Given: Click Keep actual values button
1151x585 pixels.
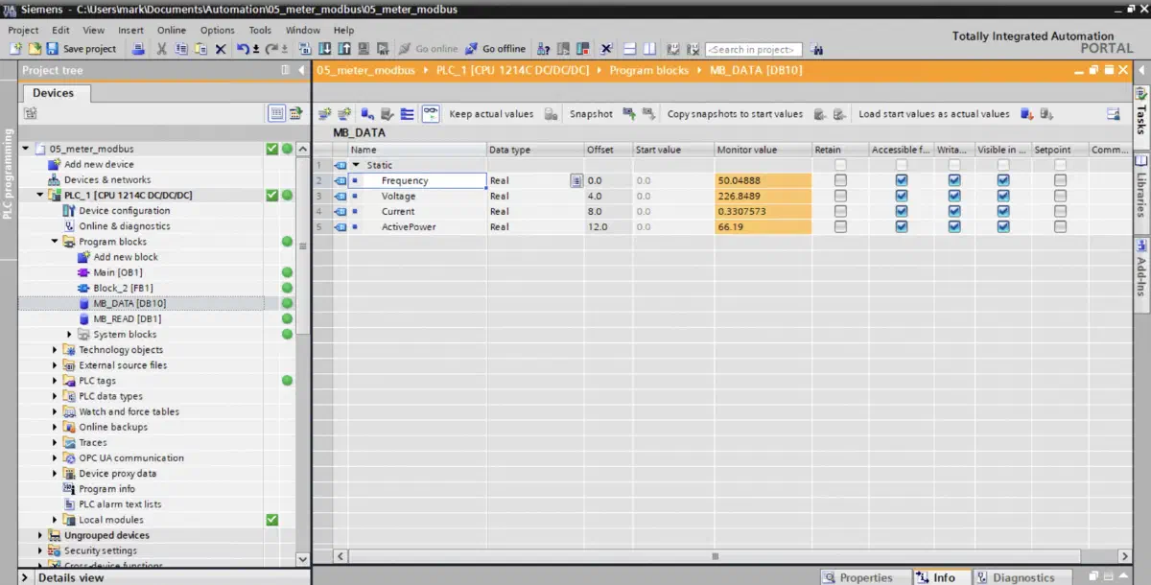Looking at the screenshot, I should [x=491, y=113].
